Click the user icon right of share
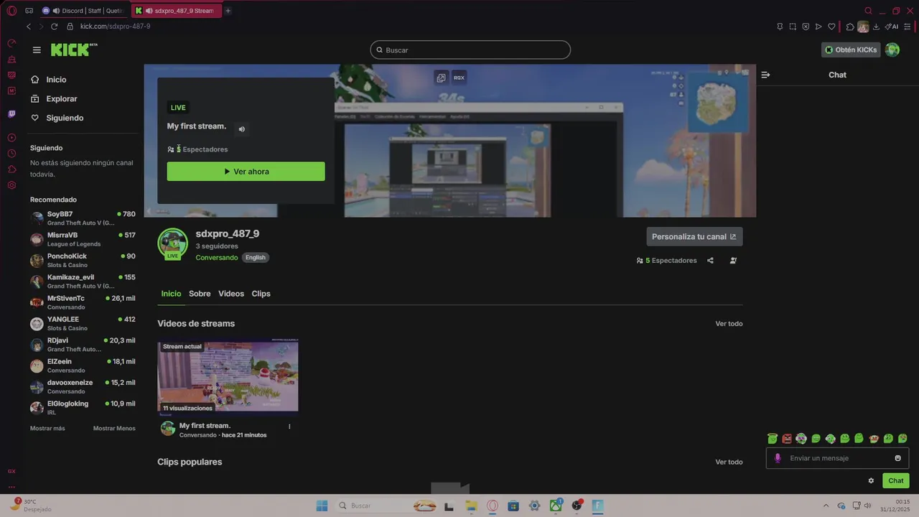 click(733, 261)
